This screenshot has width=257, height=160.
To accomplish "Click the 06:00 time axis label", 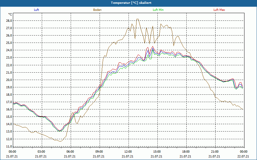I will 71,152.
